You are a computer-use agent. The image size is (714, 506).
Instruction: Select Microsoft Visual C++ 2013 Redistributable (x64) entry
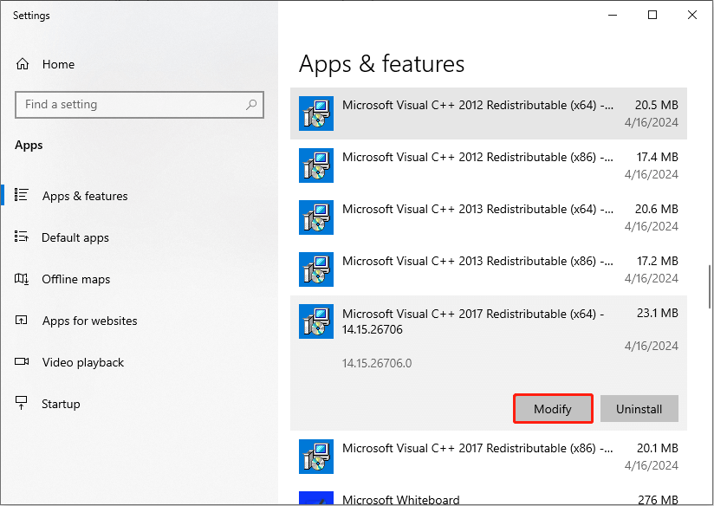coord(489,217)
